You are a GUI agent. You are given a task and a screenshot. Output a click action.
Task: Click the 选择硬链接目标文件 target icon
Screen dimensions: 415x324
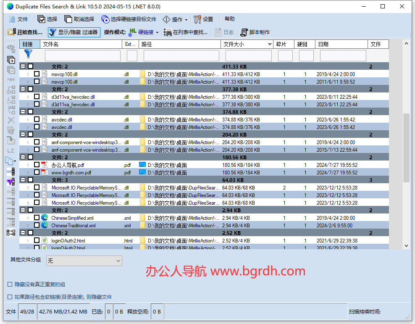point(105,19)
